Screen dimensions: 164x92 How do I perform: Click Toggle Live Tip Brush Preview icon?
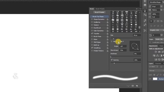pyautogui.click(x=128, y=86)
